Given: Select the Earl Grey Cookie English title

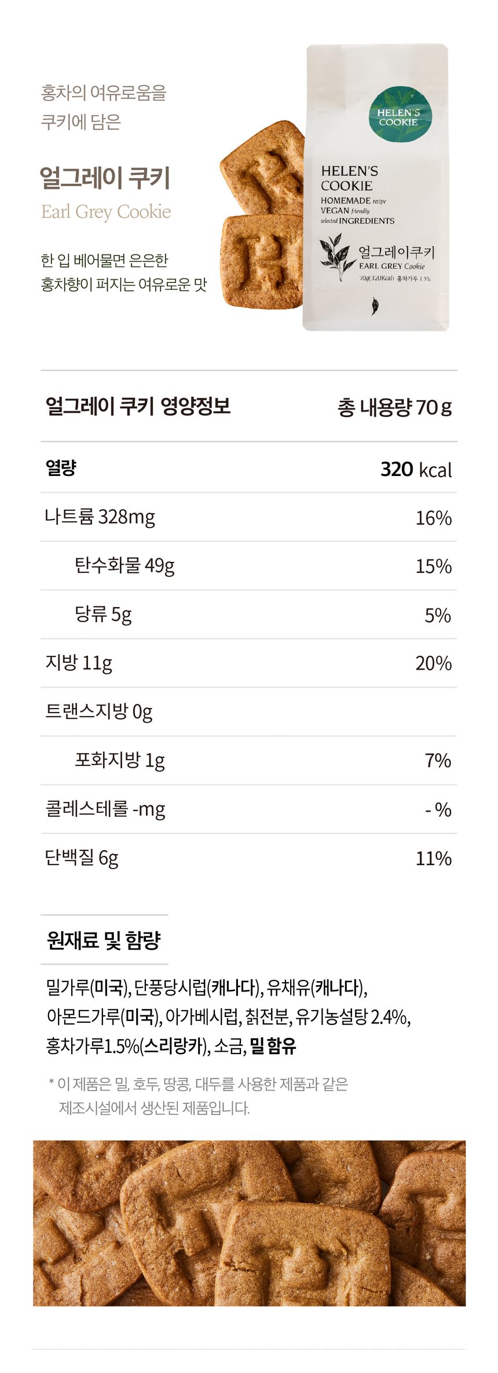Looking at the screenshot, I should (106, 212).
